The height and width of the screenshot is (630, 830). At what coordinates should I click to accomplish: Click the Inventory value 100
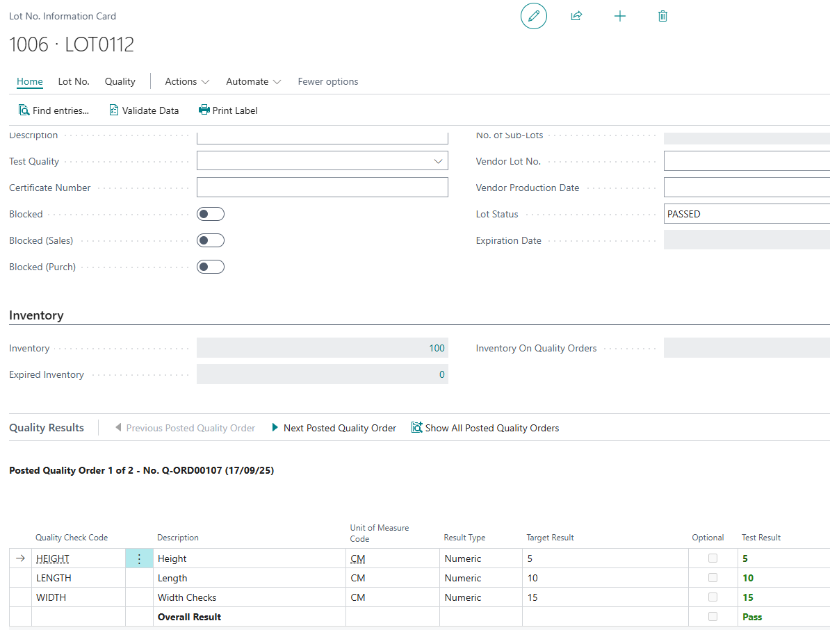[437, 348]
